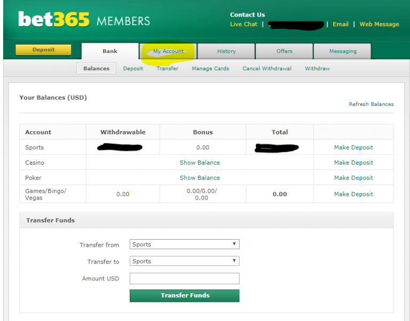This screenshot has width=410, height=321.
Task: Click Make Deposit in Poker row
Action: (353, 178)
